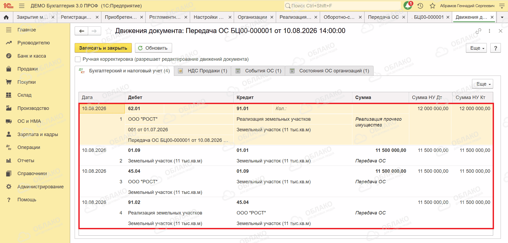This screenshot has width=508, height=243.
Task: Click the Справочники books icon
Action: point(9,174)
